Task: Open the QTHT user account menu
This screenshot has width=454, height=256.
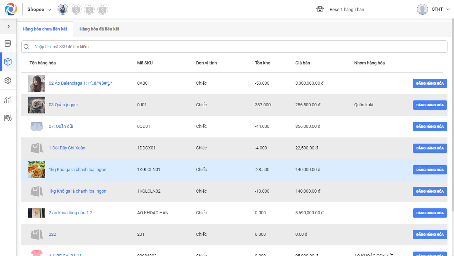Action: pyautogui.click(x=433, y=9)
